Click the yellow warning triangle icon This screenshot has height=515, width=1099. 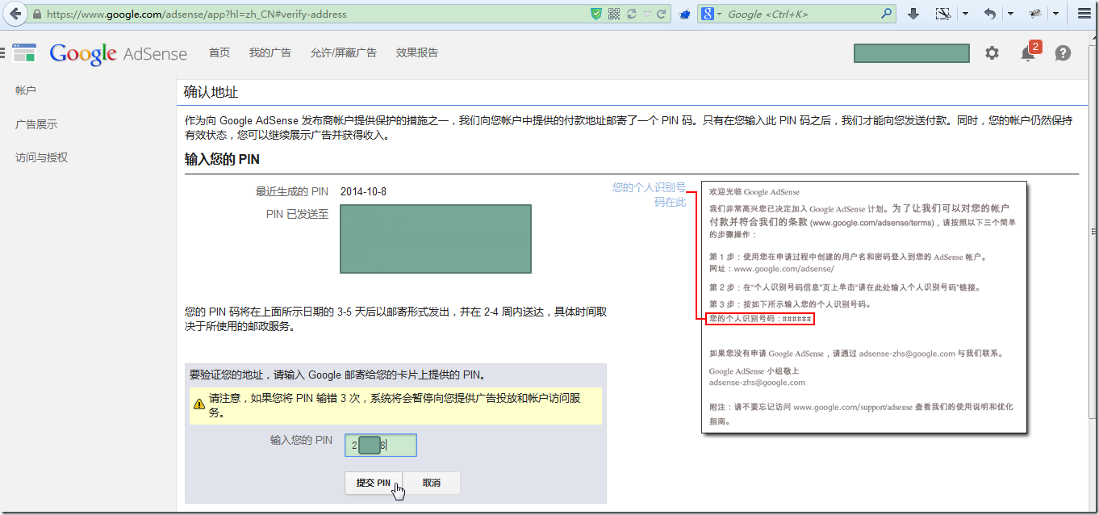click(199, 404)
